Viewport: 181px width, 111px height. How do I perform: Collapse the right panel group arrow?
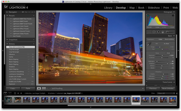coord(178,51)
